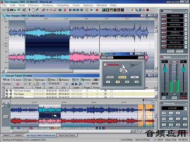The image size is (190, 142).
Task: Click the left blue arrow in CD toolbar
Action: pyautogui.click(x=72, y=84)
